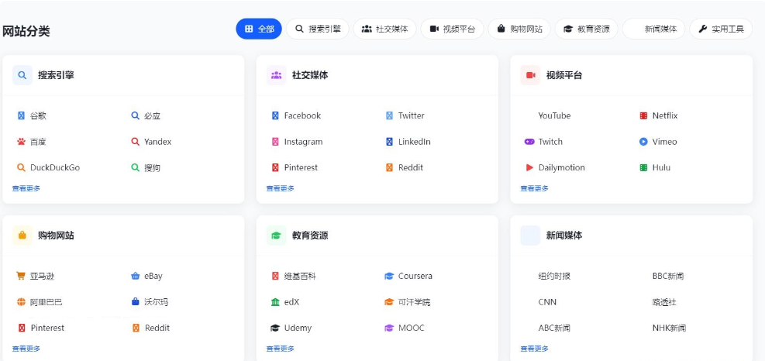Expand 查看更多 under 视频平台 card
This screenshot has height=361, width=765.
pos(534,188)
